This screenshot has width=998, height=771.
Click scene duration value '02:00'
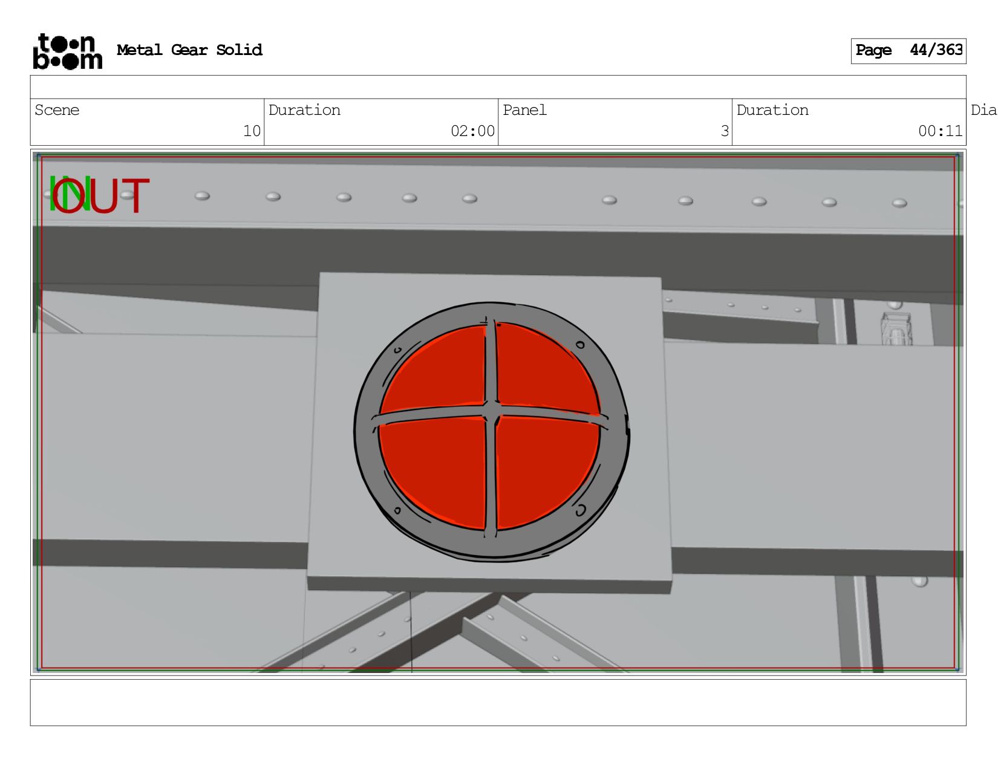click(x=472, y=131)
